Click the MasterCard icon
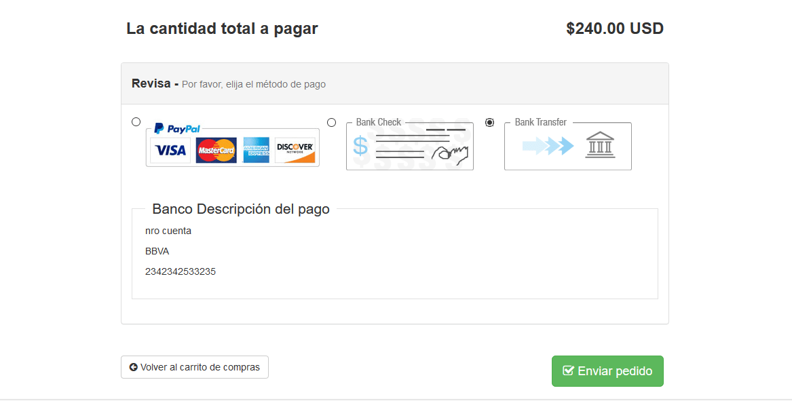The height and width of the screenshot is (401, 792). click(x=216, y=150)
